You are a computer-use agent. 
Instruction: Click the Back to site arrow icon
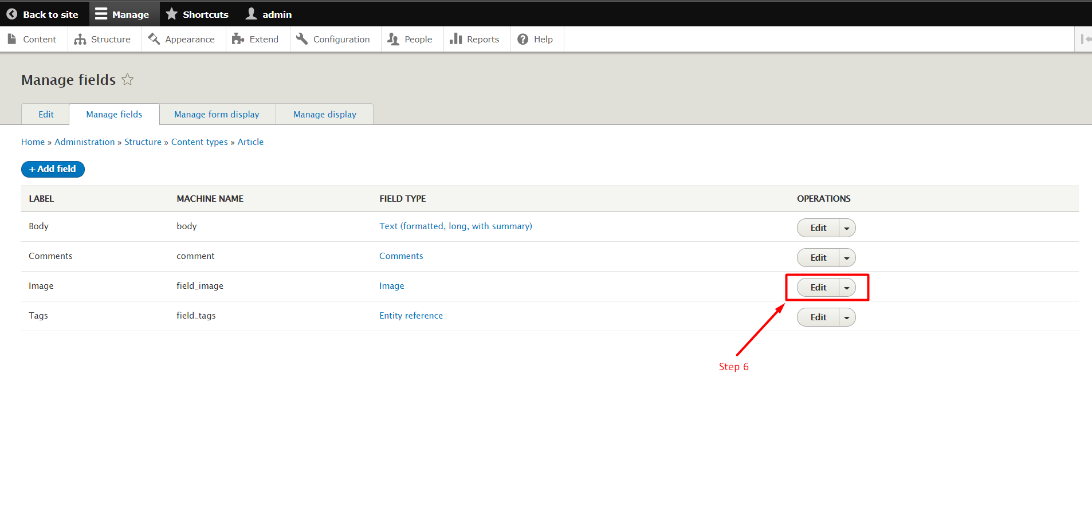pos(11,14)
